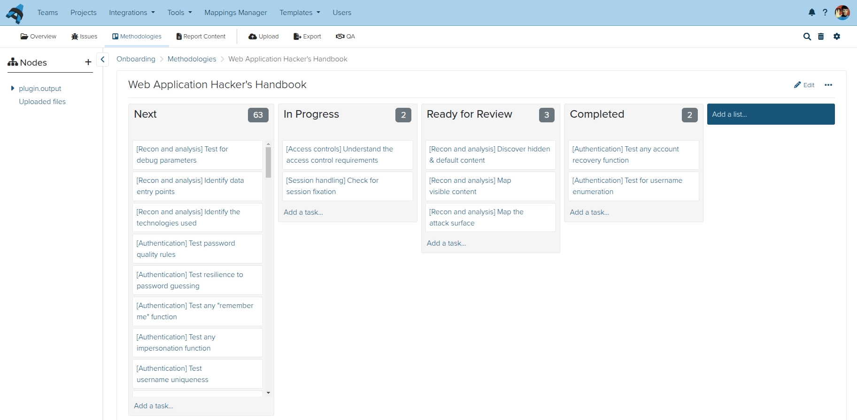Viewport: 857px width, 420px height.
Task: Follow the Methodologies breadcrumb link
Action: pos(192,59)
